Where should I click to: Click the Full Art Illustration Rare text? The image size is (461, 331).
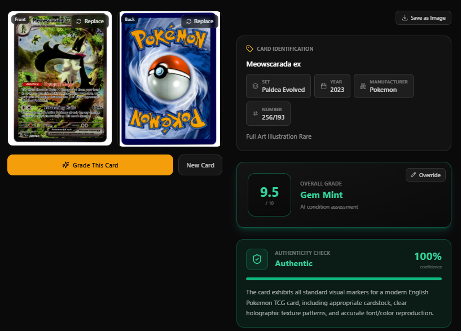pyautogui.click(x=279, y=136)
